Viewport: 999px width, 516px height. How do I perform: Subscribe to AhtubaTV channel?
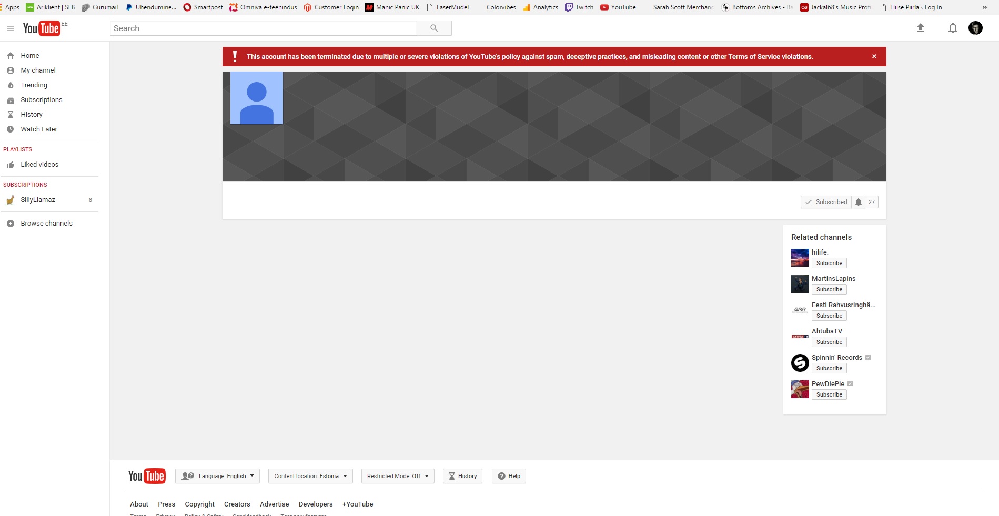coord(829,342)
